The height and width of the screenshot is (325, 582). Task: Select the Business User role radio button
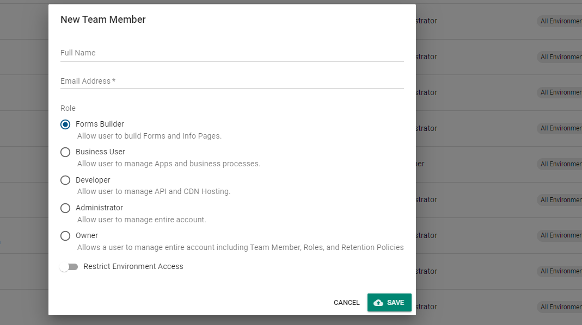point(65,152)
